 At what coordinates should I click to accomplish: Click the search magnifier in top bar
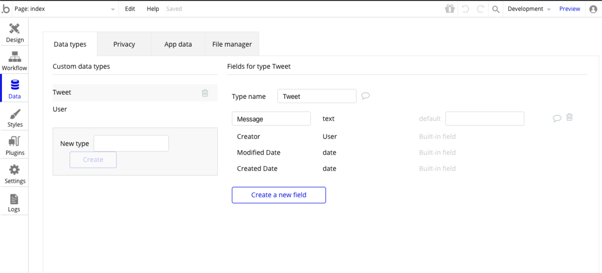pyautogui.click(x=496, y=9)
